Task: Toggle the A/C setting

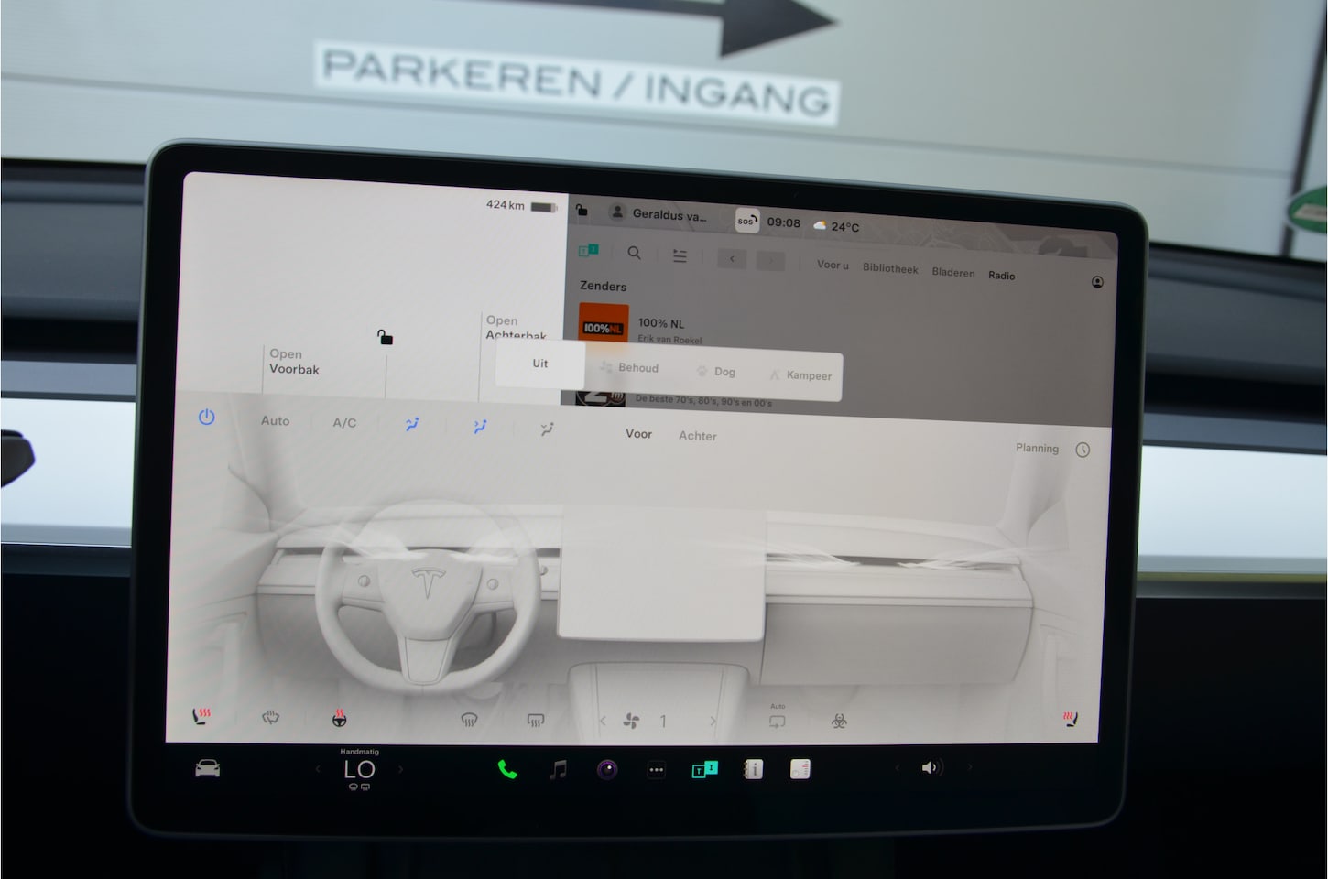Action: [344, 423]
